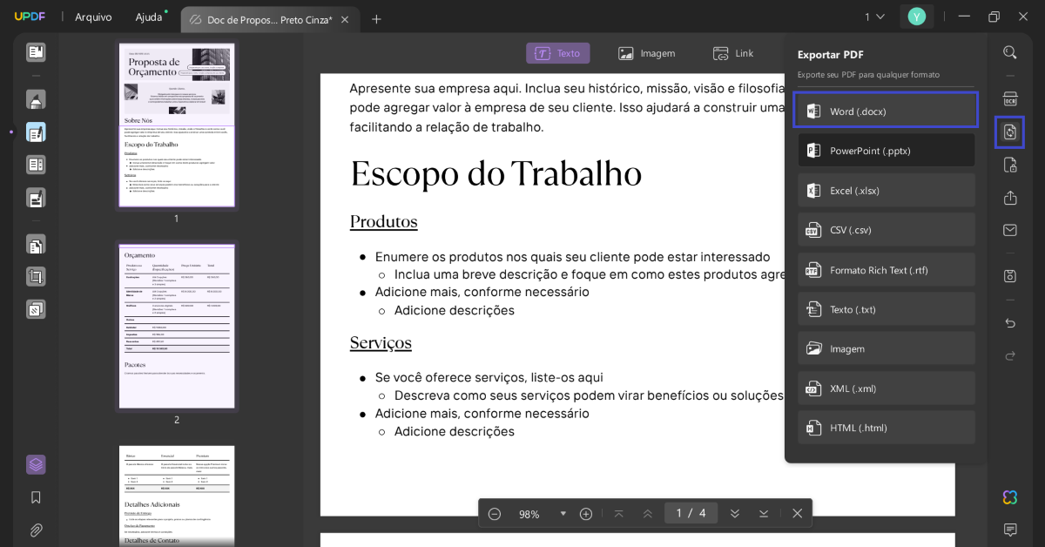The image size is (1045, 547).
Task: Open the Email tool on the right sidebar
Action: 1009,230
